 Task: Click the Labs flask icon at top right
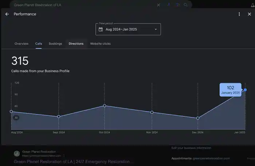252,5
